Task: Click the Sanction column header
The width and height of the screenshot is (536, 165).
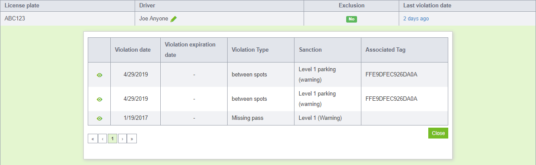Action: click(310, 49)
